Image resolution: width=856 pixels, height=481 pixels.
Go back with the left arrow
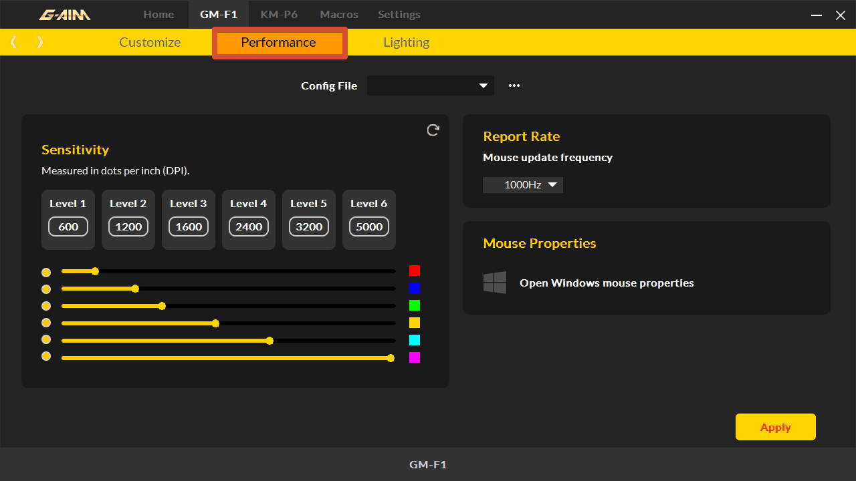(x=13, y=42)
